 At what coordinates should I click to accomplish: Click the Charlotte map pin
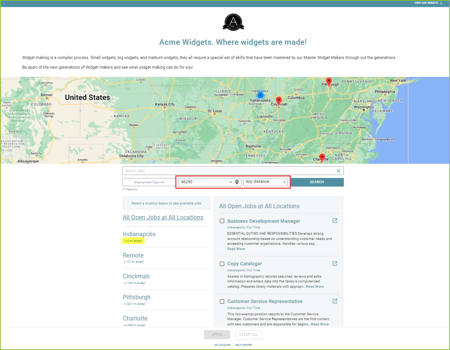(x=322, y=158)
